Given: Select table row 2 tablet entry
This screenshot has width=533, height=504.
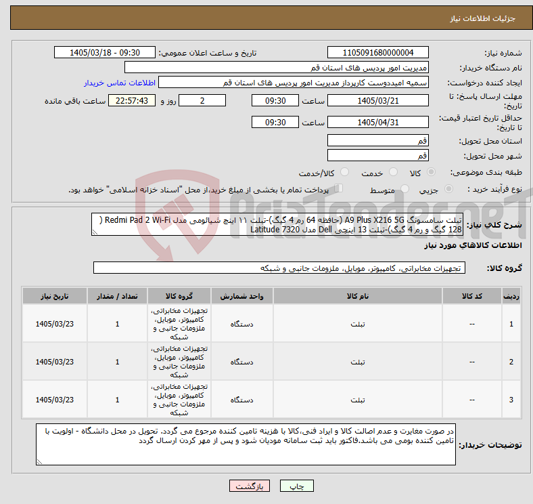Looking at the screenshot, I should [272, 362].
